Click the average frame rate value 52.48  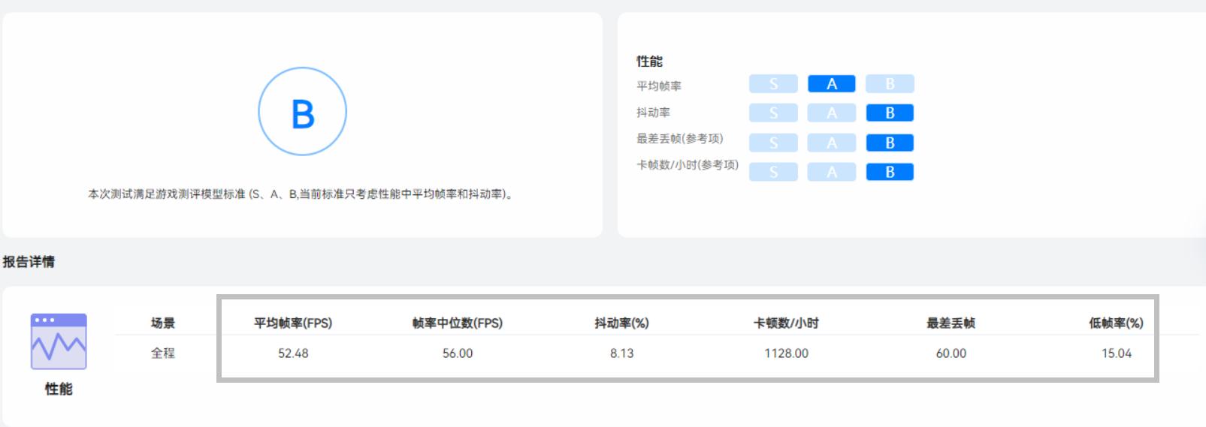click(293, 353)
